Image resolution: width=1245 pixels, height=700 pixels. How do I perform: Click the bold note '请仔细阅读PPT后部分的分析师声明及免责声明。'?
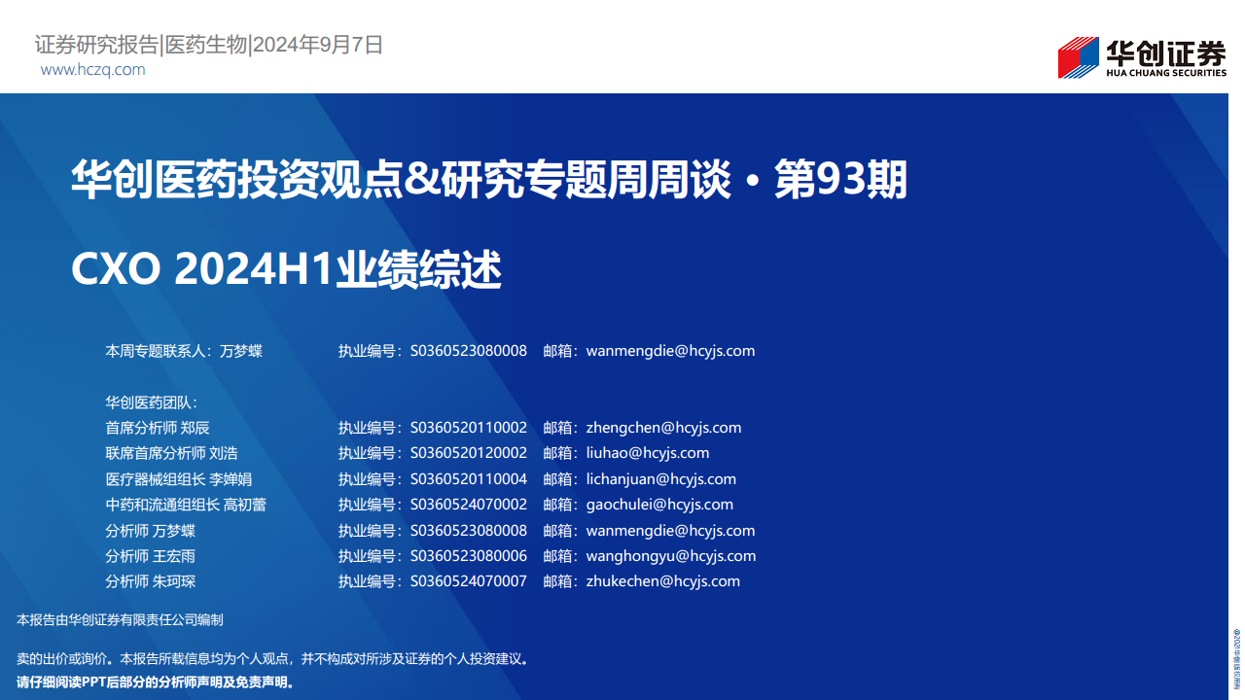point(156,682)
